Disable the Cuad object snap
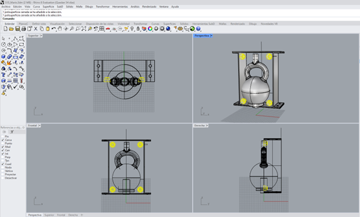 click(3, 164)
